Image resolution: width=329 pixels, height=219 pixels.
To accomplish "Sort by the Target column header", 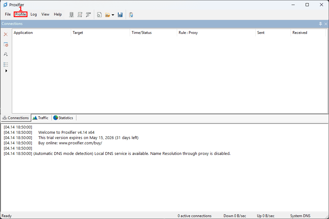I will 100,33.
